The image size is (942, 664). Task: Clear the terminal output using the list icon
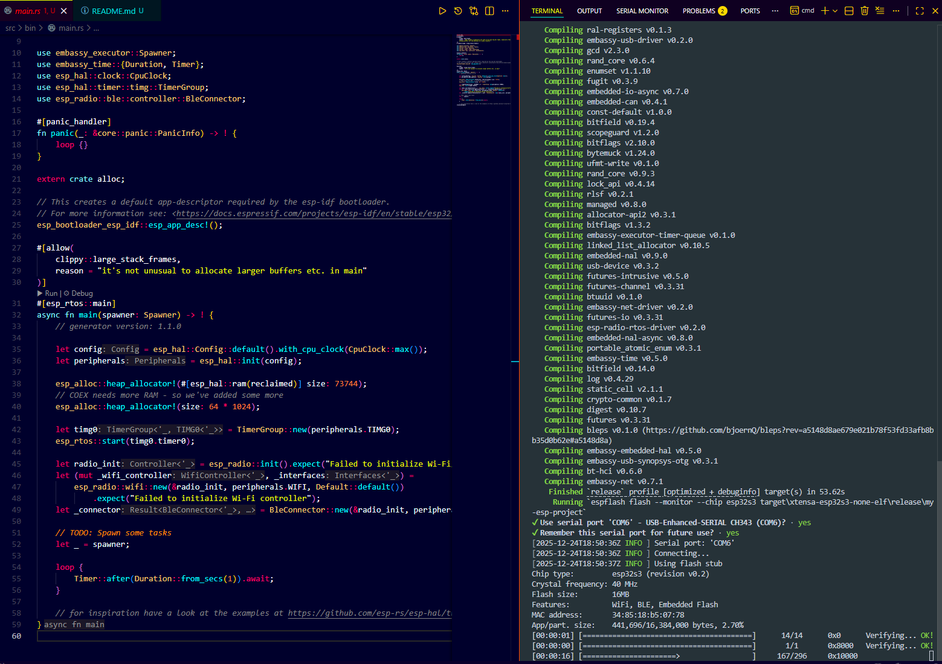pos(880,11)
